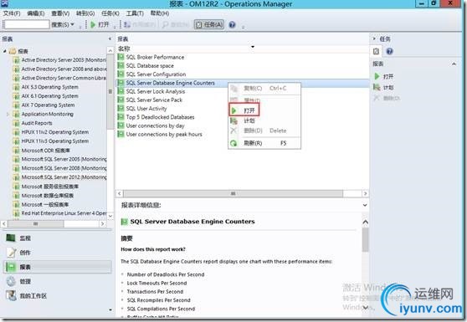Collapse the 报表详细信息 details pane
Viewport: 467px width, 322px height.
(365, 205)
